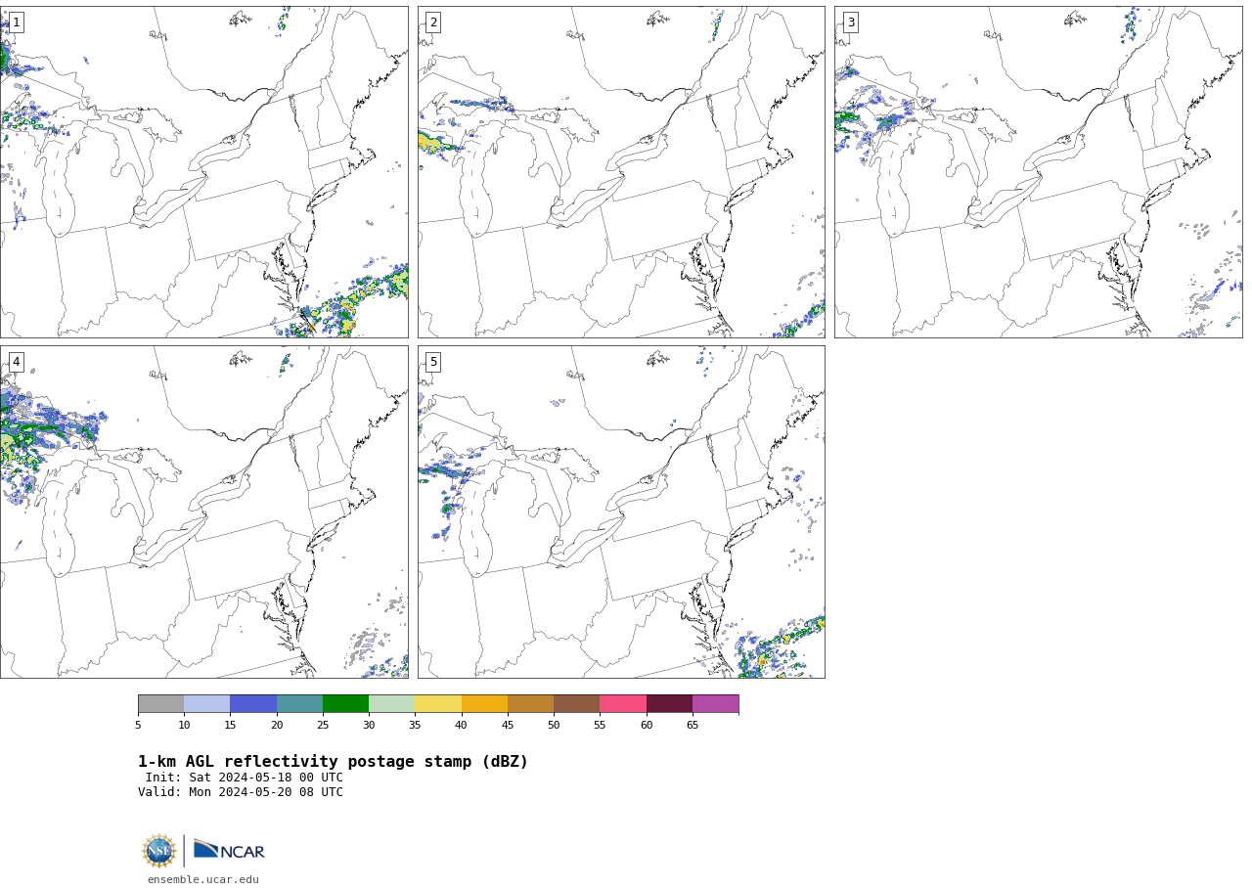Click the colorbar tick label 65
1252x890 pixels.
tap(693, 726)
